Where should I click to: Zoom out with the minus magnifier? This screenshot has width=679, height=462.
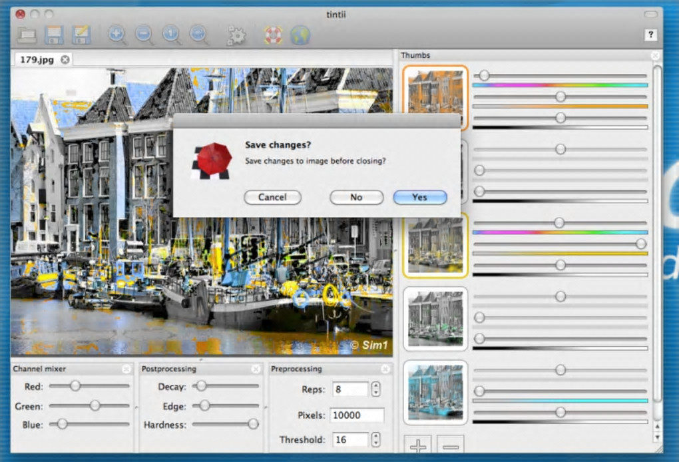[x=144, y=35]
